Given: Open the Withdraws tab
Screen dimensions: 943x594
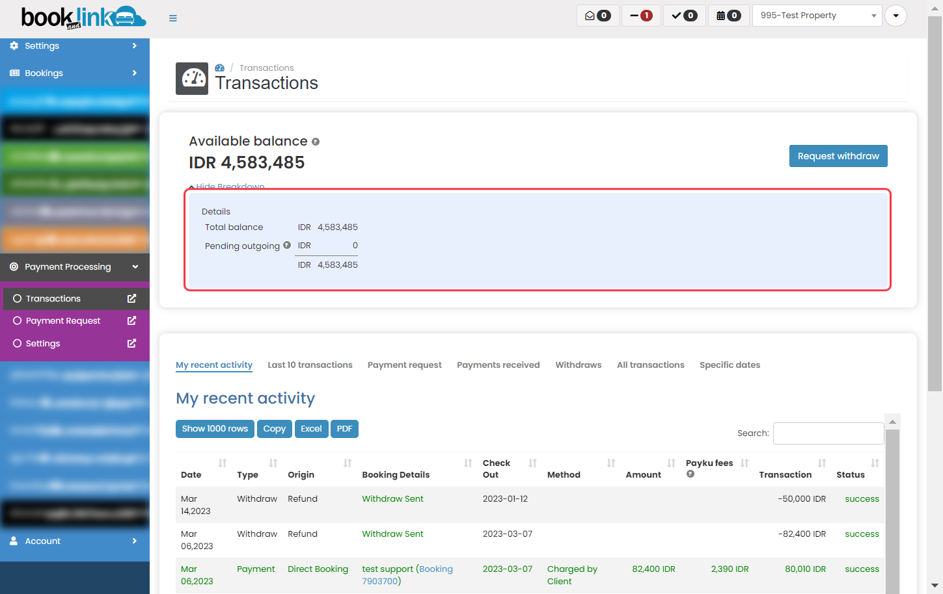Looking at the screenshot, I should 579,365.
